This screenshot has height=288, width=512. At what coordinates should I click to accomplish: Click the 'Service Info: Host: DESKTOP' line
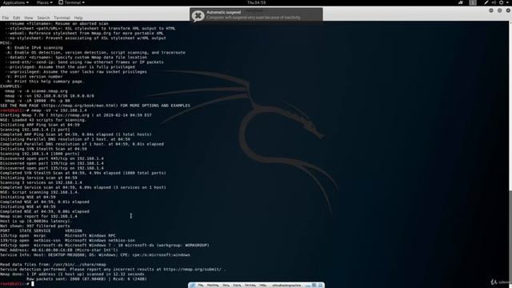coord(95,254)
